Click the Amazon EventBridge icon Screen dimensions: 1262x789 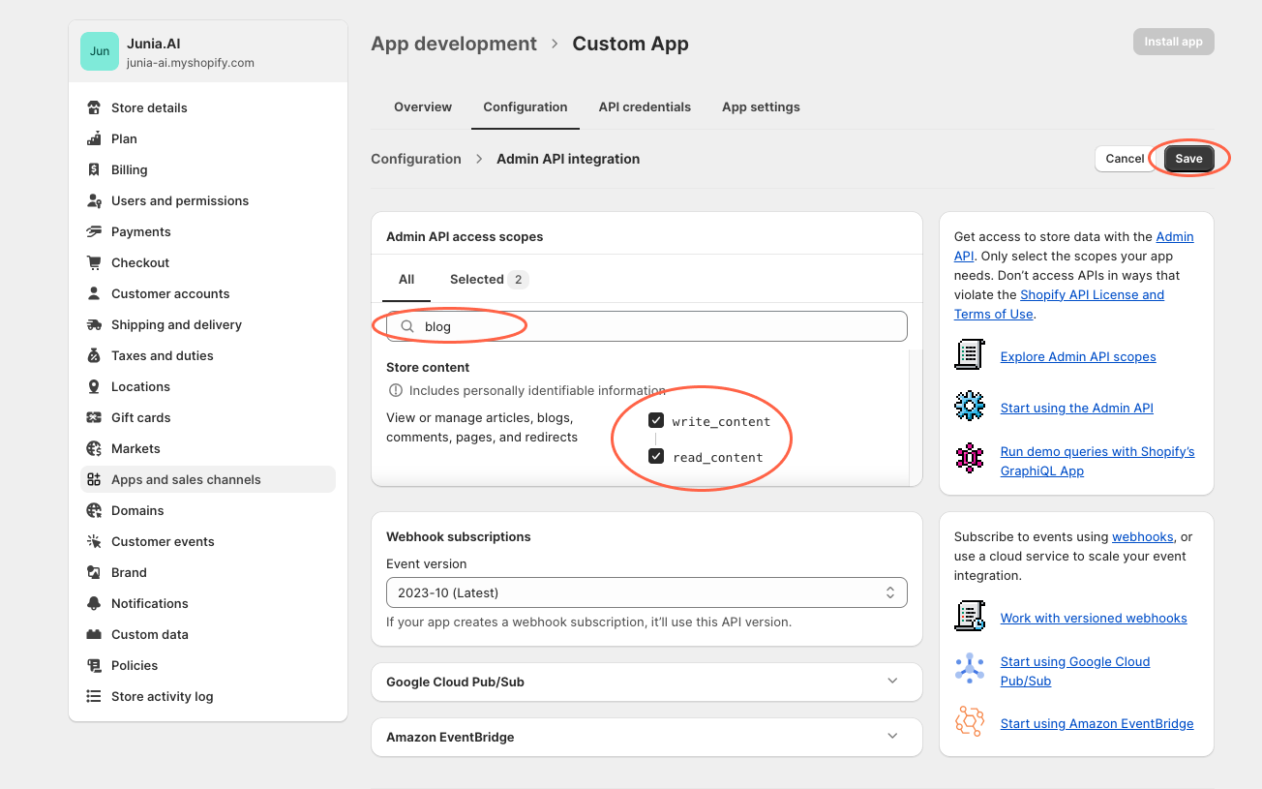970,721
